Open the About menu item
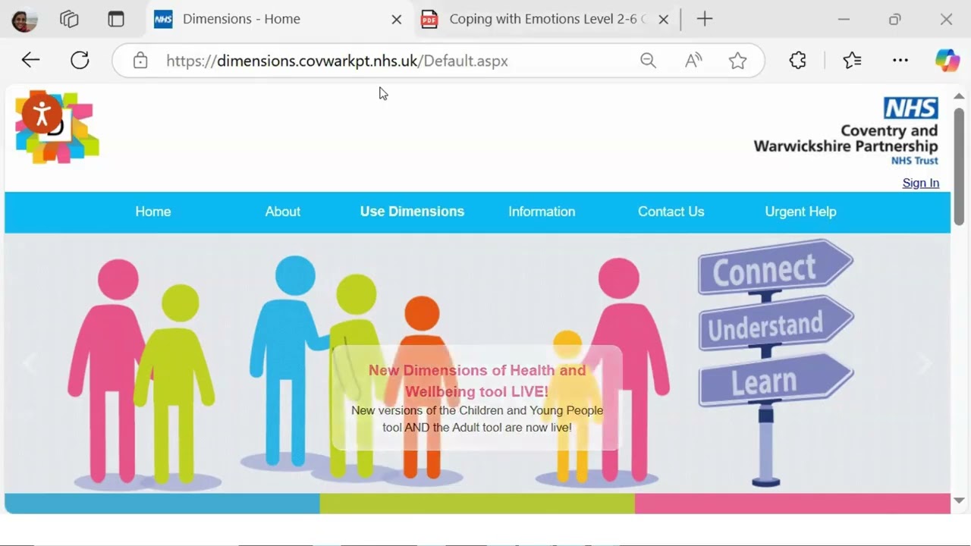This screenshot has width=971, height=546. click(x=283, y=212)
